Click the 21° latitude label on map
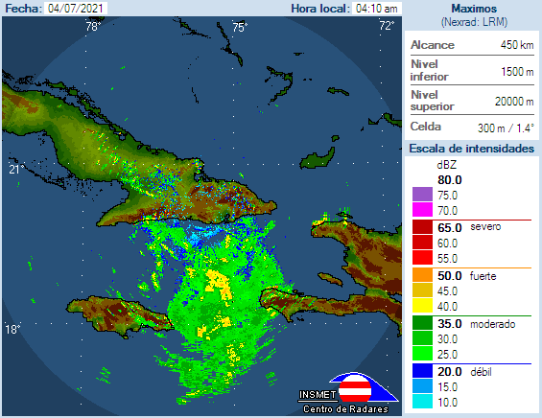 (x=16, y=170)
